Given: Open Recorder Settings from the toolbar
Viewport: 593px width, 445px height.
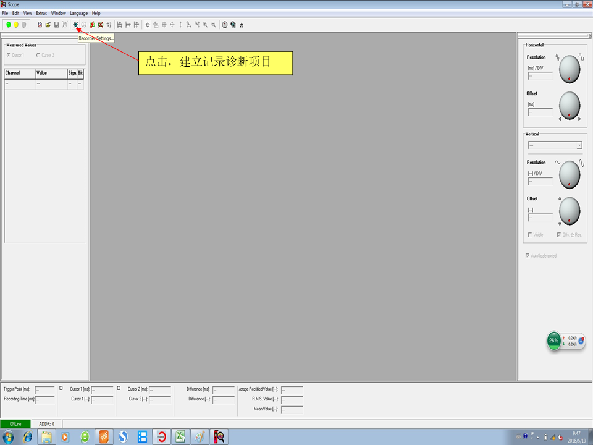Looking at the screenshot, I should [x=75, y=25].
